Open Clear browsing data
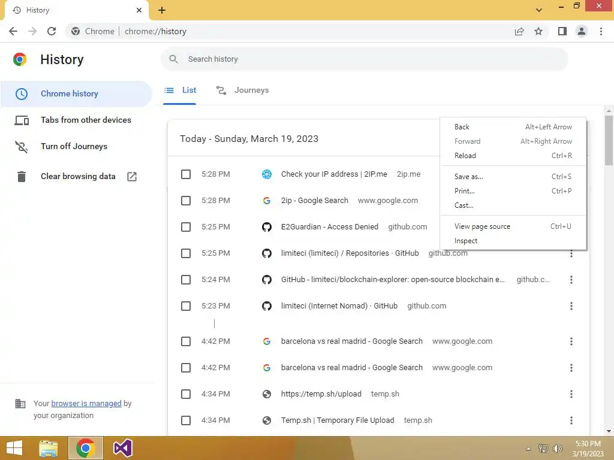 pyautogui.click(x=76, y=177)
